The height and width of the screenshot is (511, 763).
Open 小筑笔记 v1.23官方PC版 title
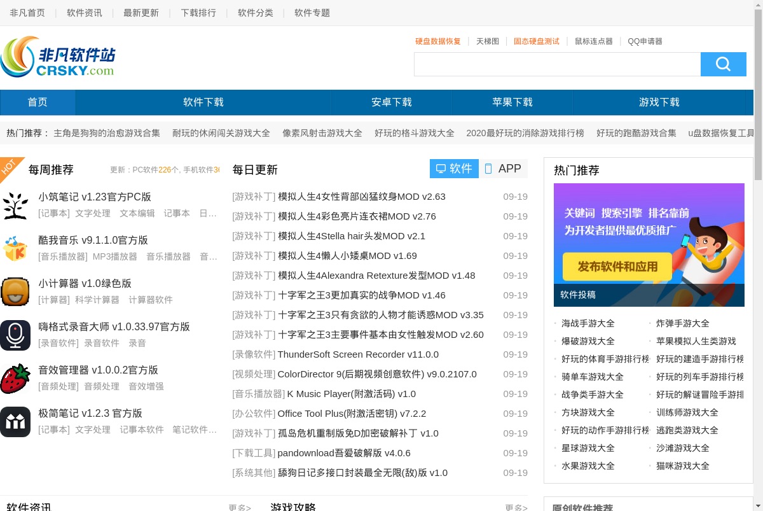coord(95,197)
